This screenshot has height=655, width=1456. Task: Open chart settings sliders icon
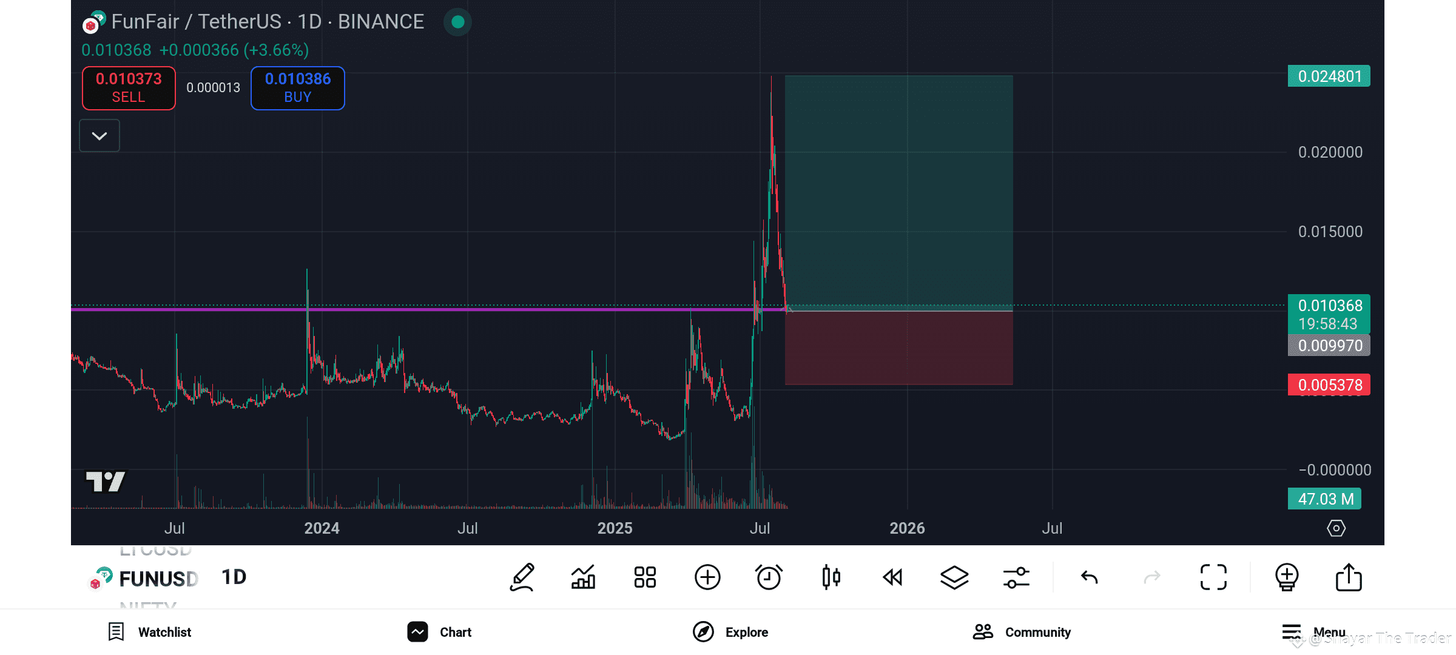point(1016,577)
